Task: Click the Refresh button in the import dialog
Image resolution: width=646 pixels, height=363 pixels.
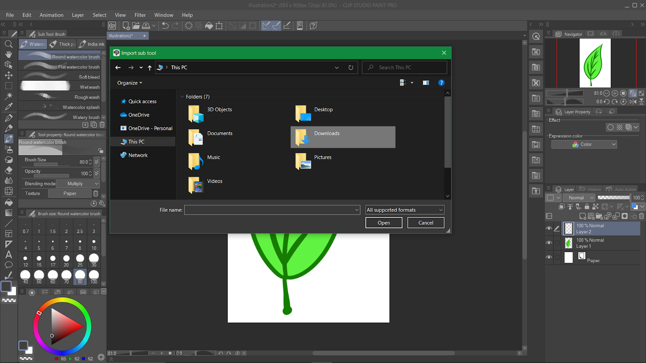Action: pyautogui.click(x=351, y=67)
